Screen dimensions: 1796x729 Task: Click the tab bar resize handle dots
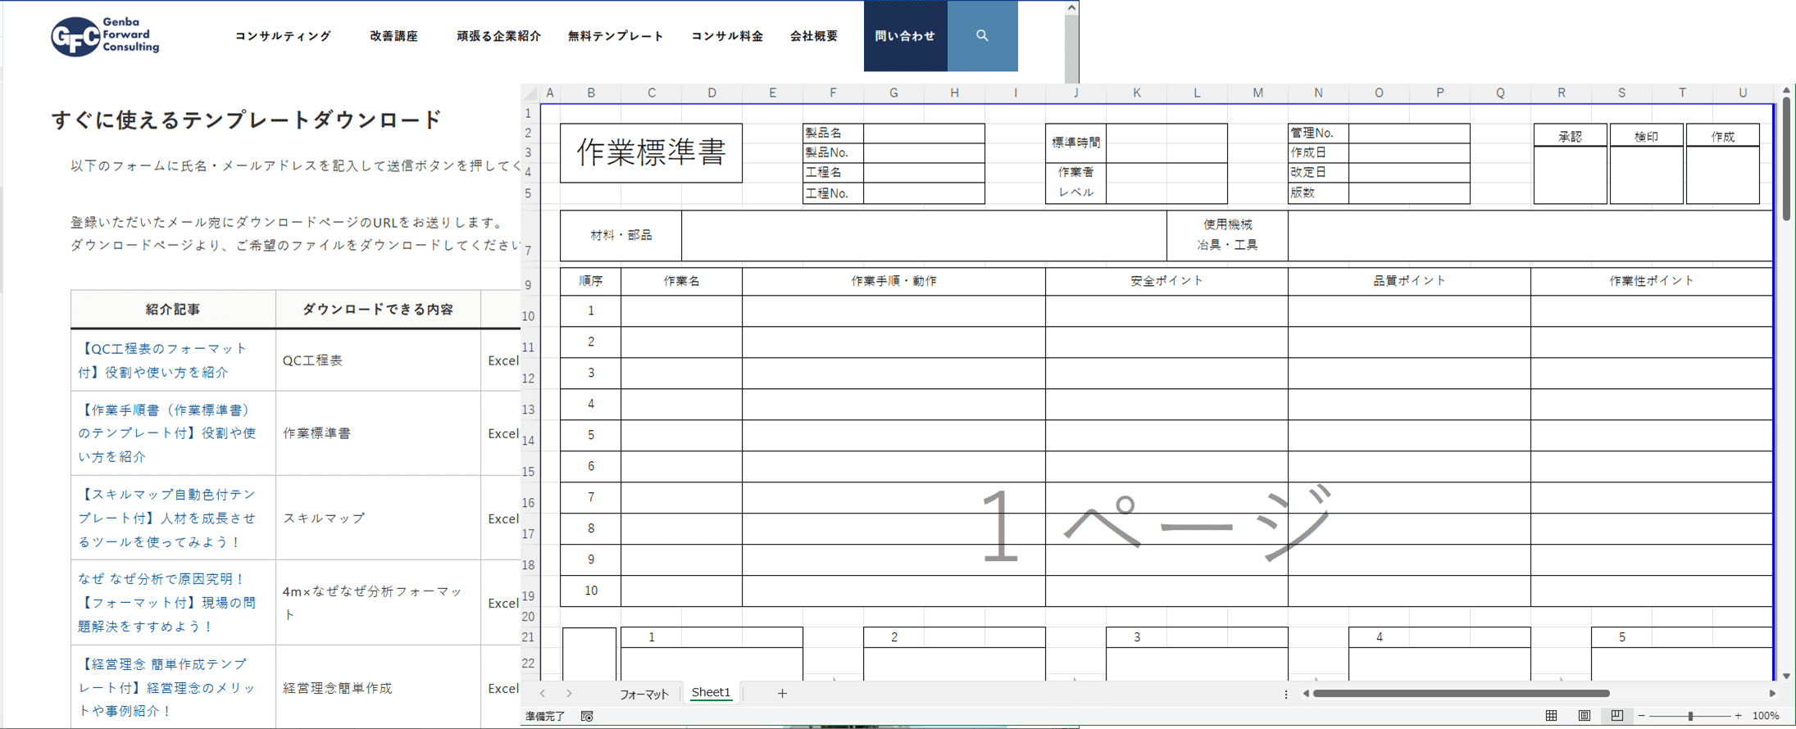coord(1285,694)
